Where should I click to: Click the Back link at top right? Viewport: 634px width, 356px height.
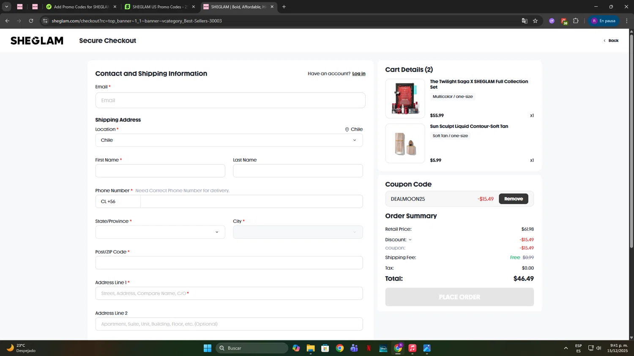pos(611,40)
